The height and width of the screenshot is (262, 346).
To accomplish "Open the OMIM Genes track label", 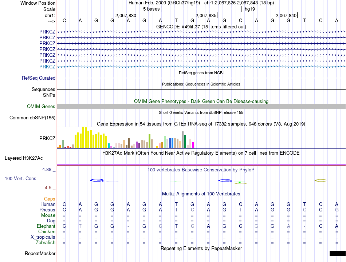I will [x=41, y=107].
